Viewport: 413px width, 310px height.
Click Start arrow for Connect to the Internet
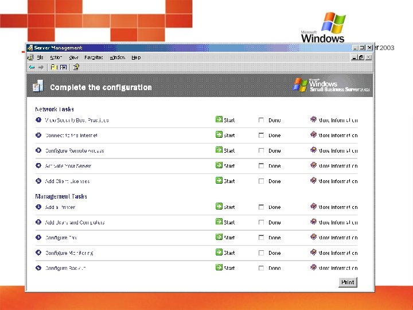(219, 135)
